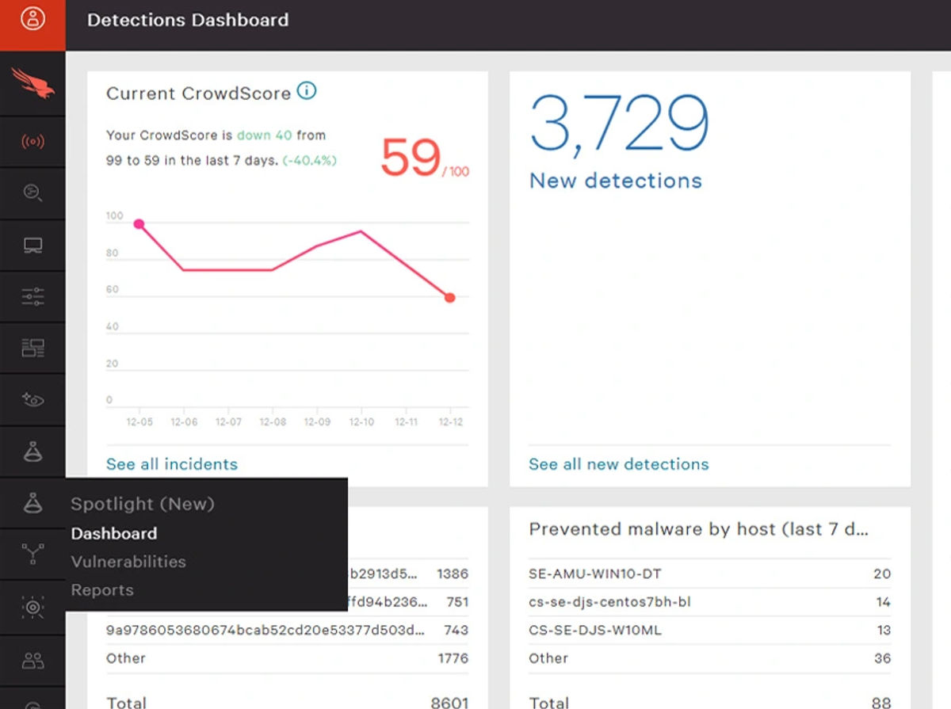Open the Hosts monitor icon in sidebar

32,246
